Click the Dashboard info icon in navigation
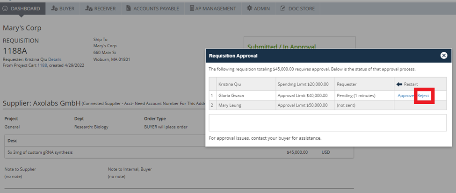Image resolution: width=456 pixels, height=193 pixels. pyautogui.click(x=6, y=8)
